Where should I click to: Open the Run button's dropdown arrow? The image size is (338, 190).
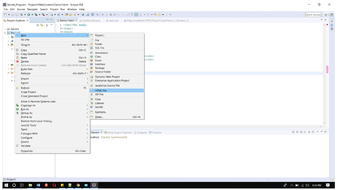32,15
